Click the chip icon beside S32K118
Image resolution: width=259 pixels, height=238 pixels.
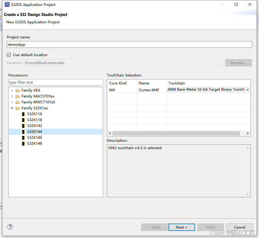(23, 120)
